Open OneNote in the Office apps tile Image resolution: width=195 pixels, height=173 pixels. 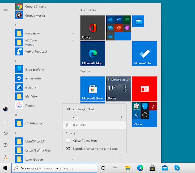pos(127,28)
